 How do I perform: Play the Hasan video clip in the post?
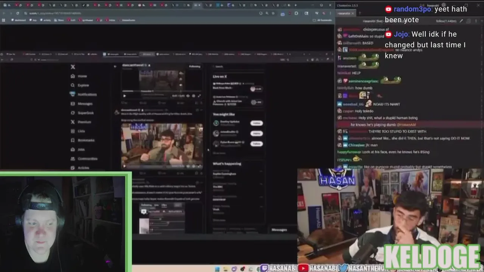pos(125,166)
